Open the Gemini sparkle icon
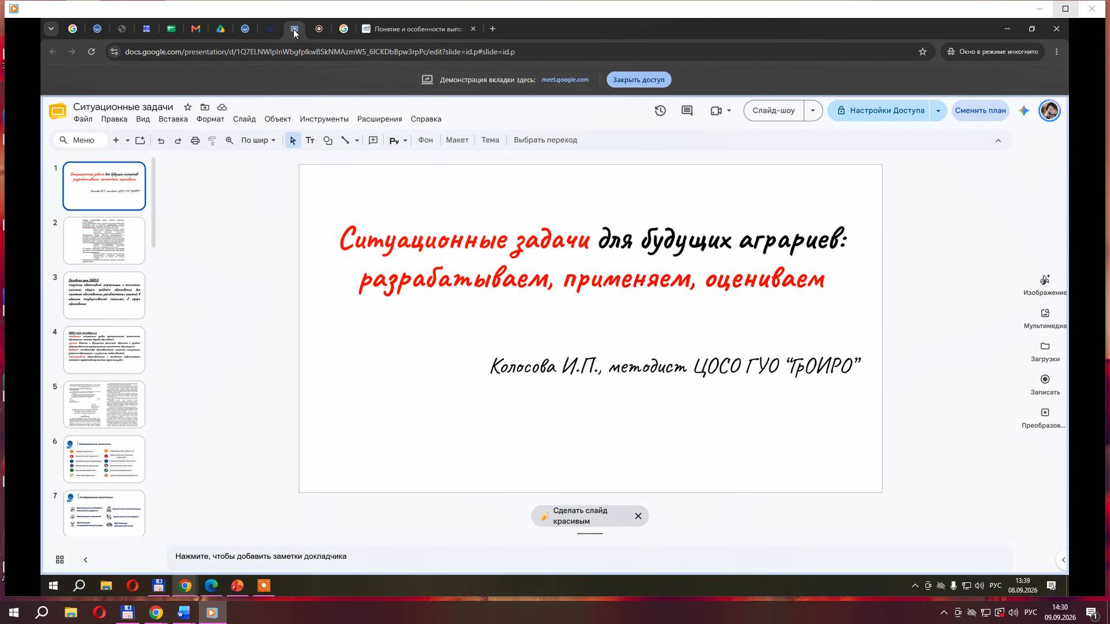Image resolution: width=1110 pixels, height=624 pixels. pyautogui.click(x=1024, y=110)
